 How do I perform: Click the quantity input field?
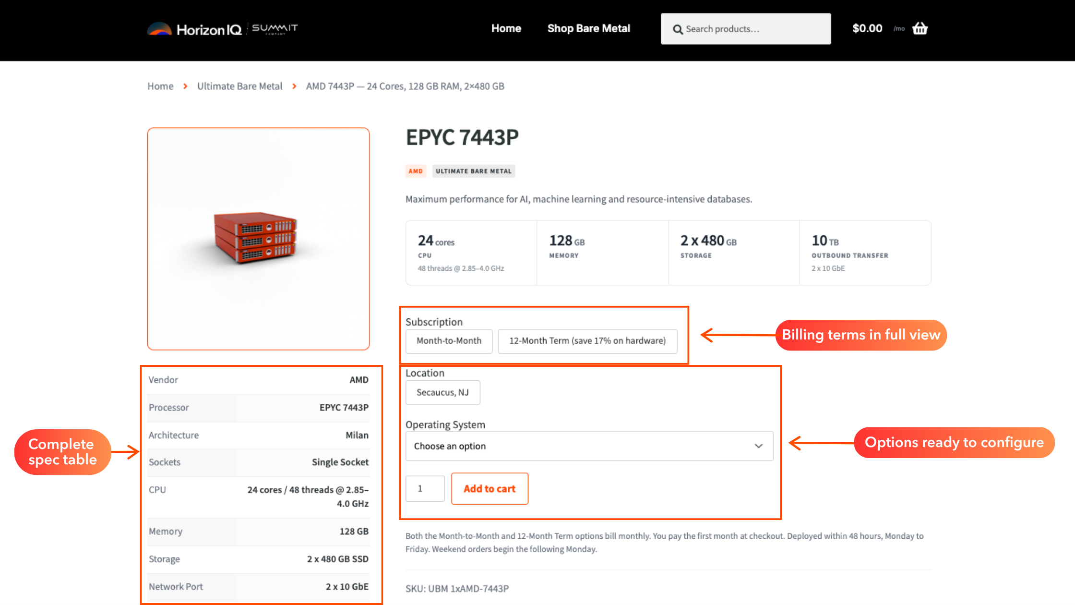425,488
